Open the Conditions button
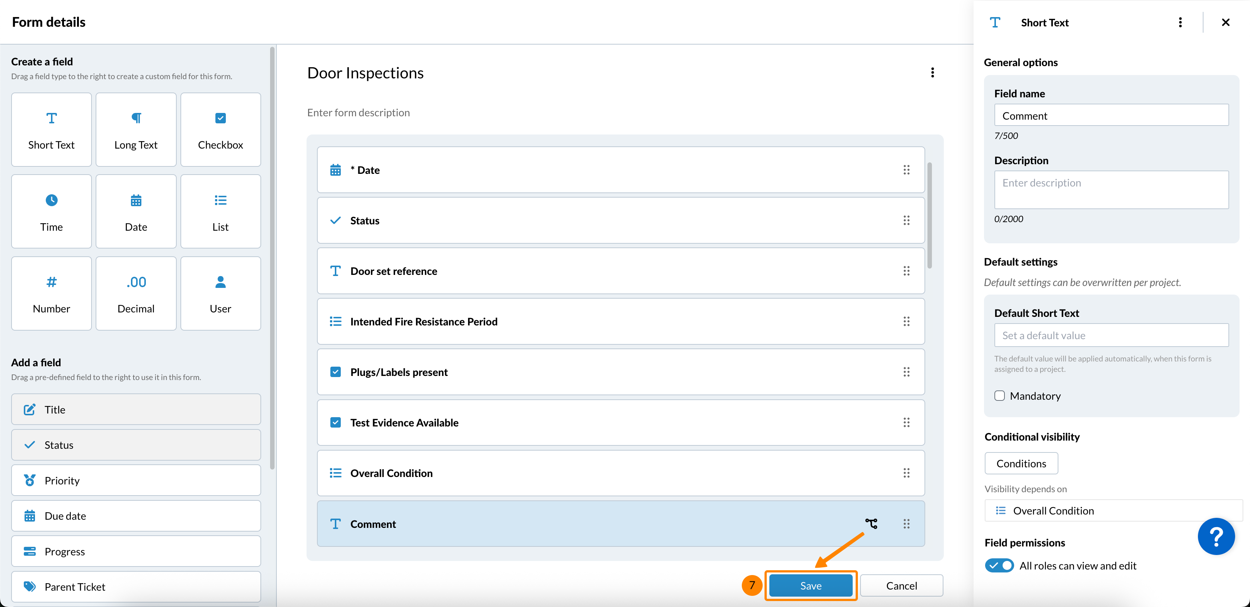1250x607 pixels. point(1021,464)
